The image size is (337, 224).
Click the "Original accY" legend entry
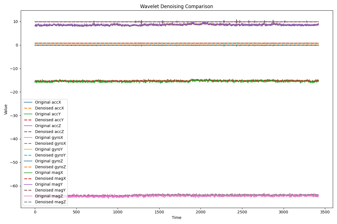tap(48, 114)
